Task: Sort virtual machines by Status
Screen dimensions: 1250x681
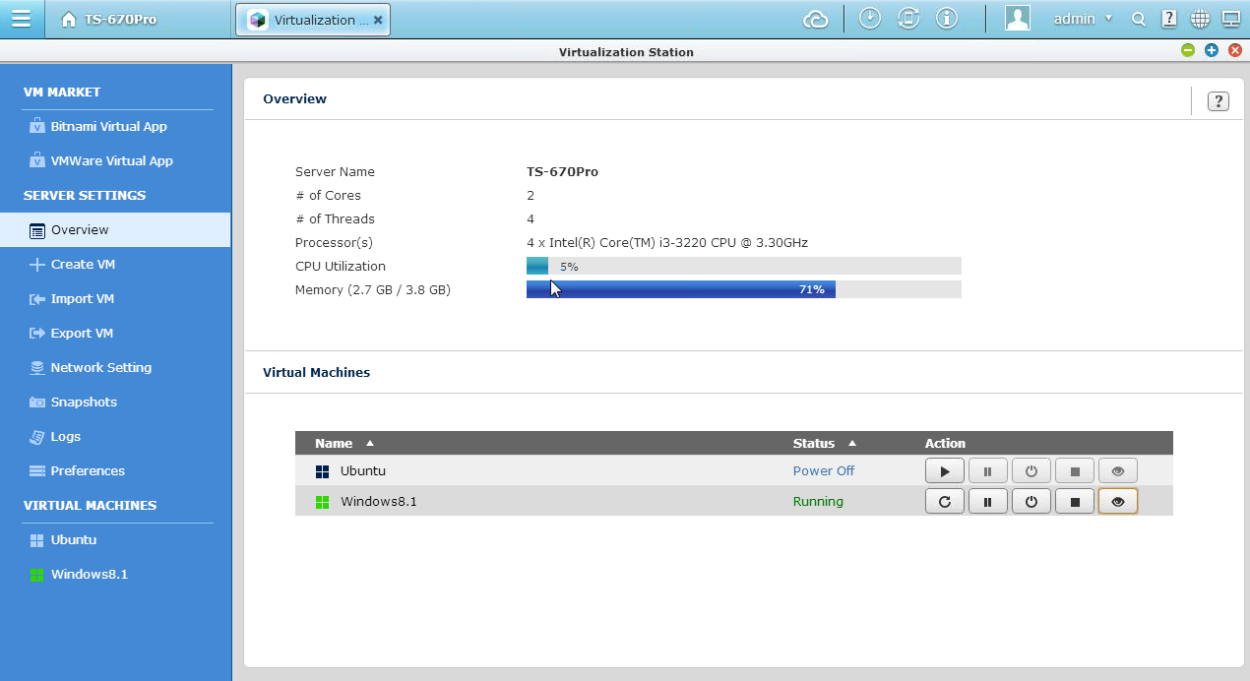Action: [824, 443]
